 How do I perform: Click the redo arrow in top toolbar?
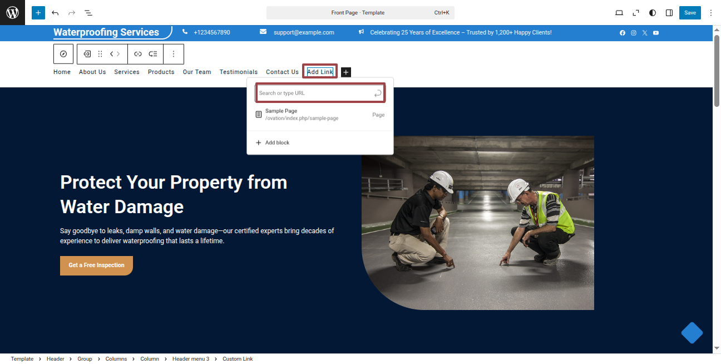click(x=72, y=13)
